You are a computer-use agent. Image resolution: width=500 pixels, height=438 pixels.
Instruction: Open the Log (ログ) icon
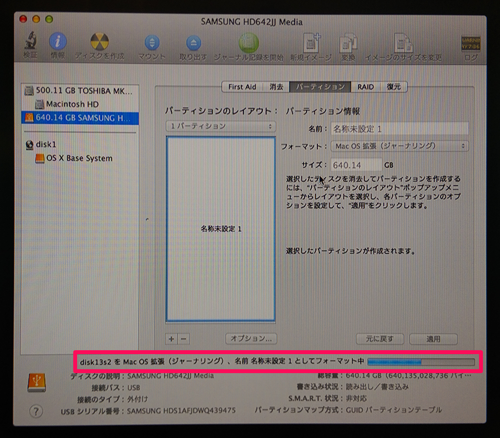pyautogui.click(x=471, y=45)
